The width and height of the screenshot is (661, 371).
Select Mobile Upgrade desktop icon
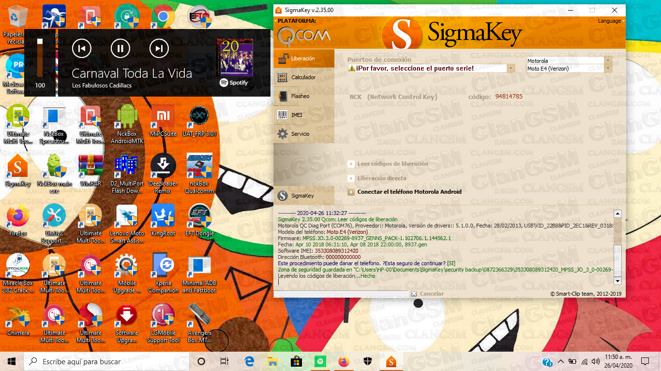pyautogui.click(x=127, y=273)
